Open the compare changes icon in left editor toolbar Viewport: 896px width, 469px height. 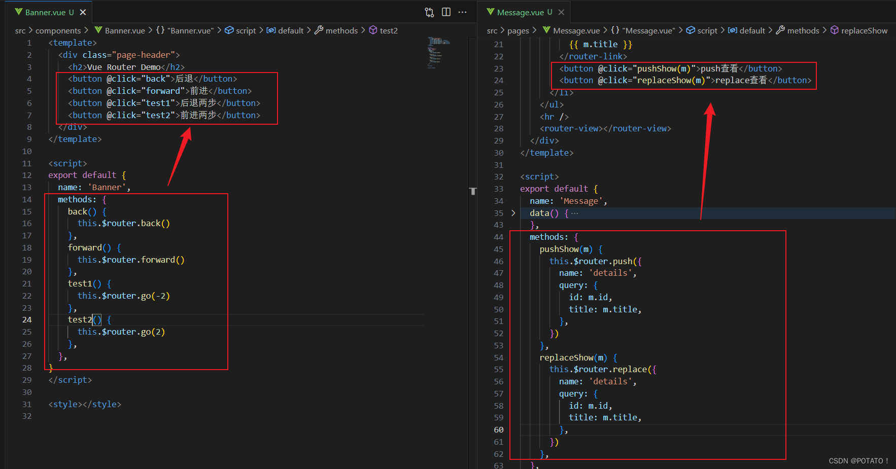429,12
